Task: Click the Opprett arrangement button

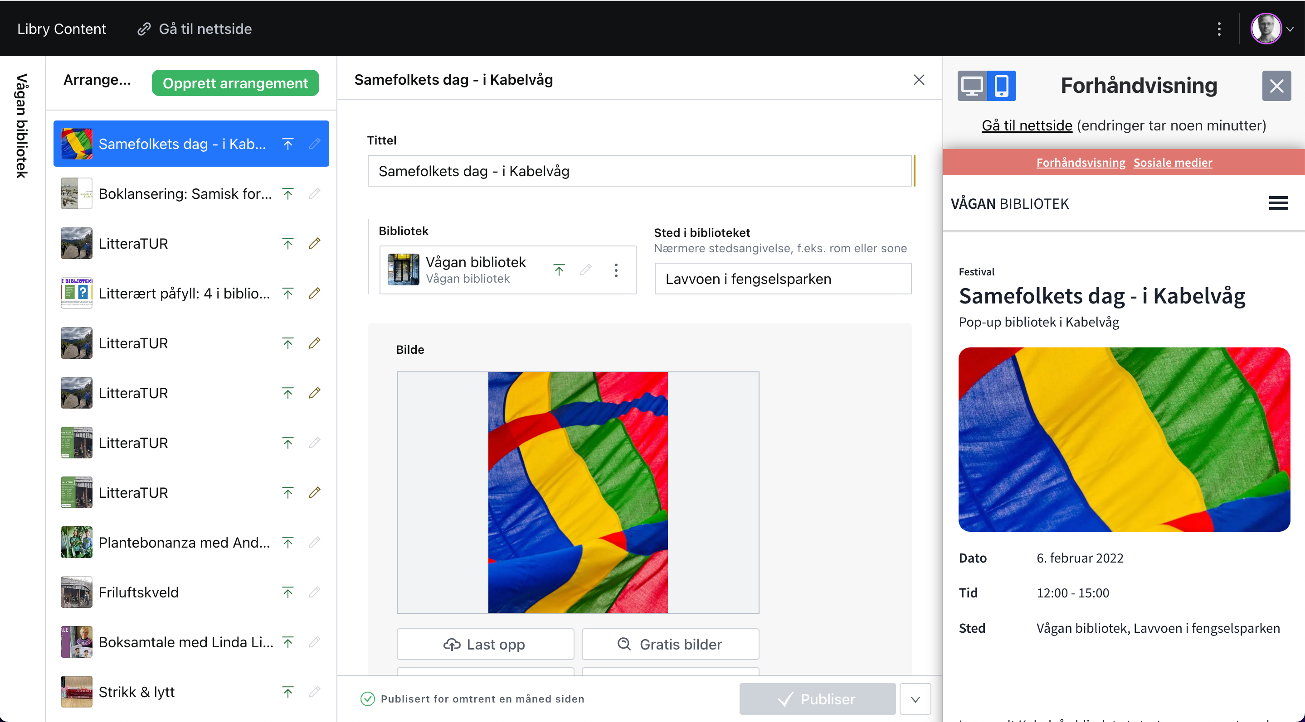Action: click(235, 83)
